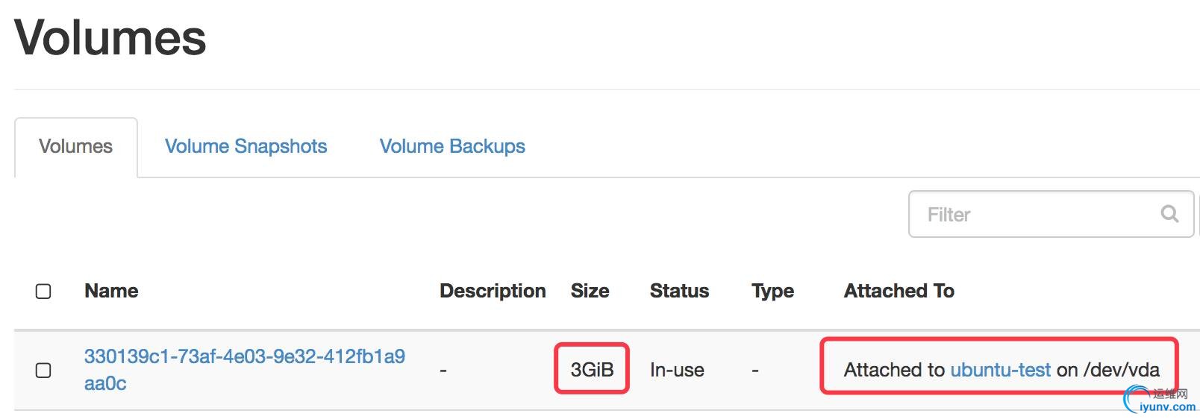Click the Type column header
Screen dimensions: 1200x419
[x=772, y=291]
